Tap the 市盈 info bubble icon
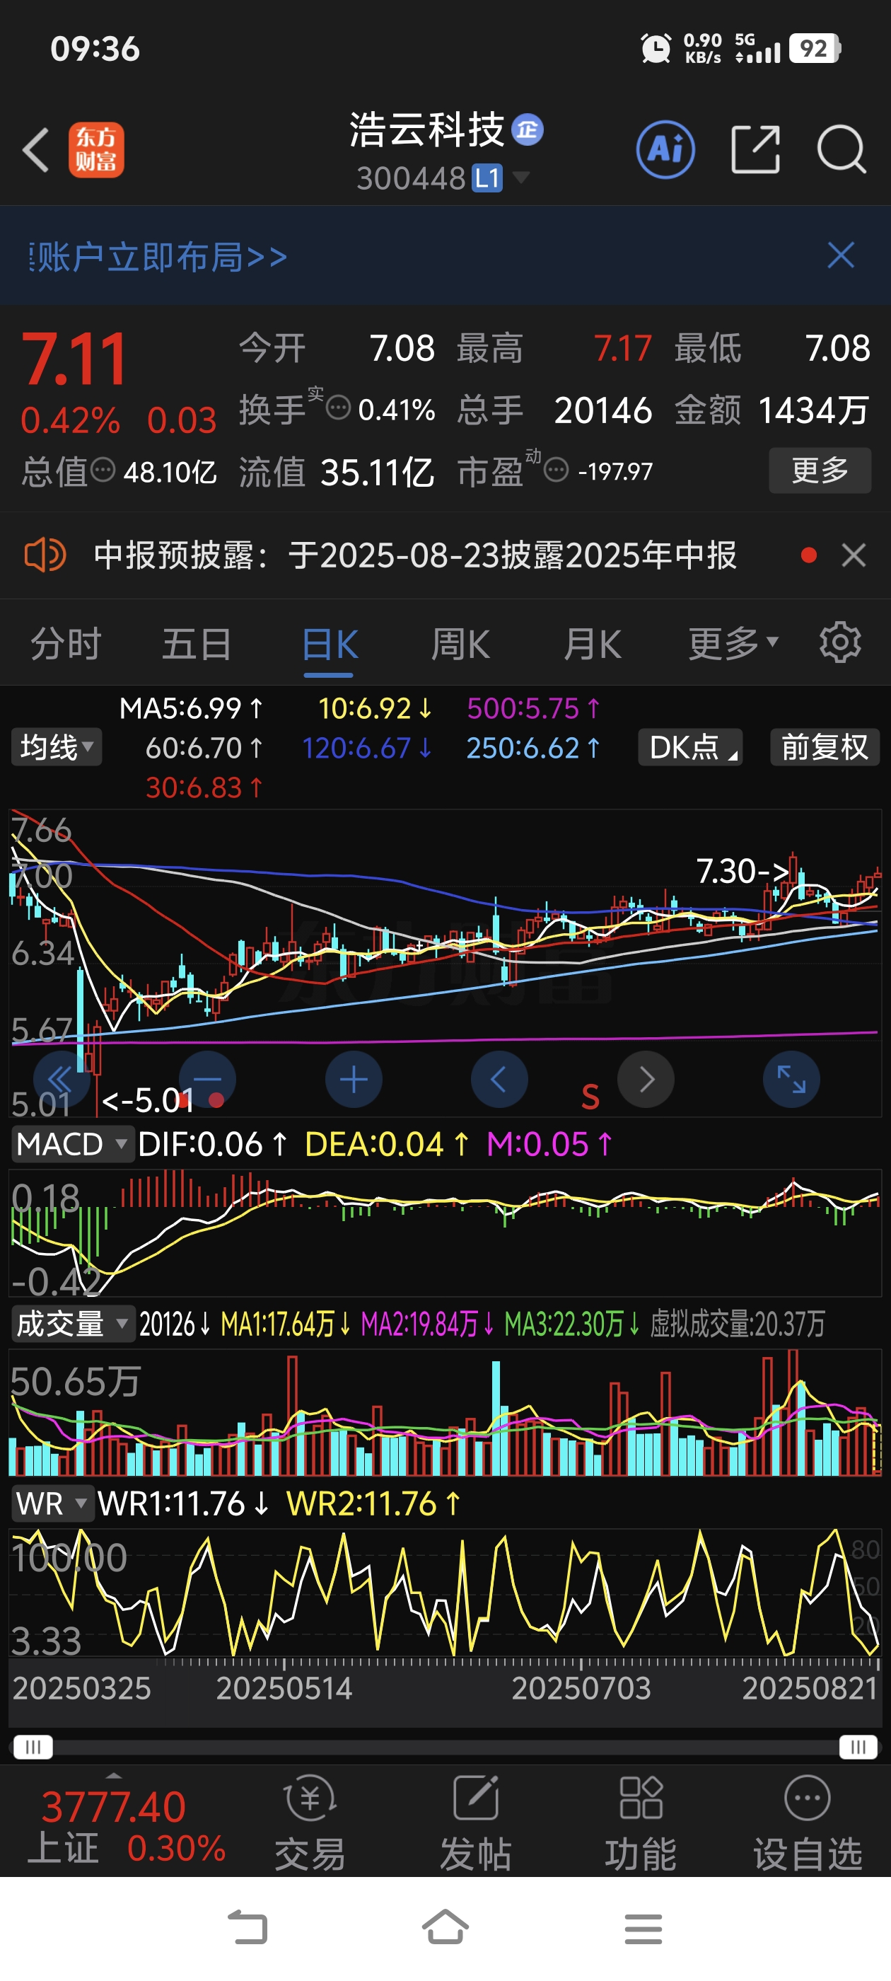This screenshot has width=891, height=1981. point(557,469)
